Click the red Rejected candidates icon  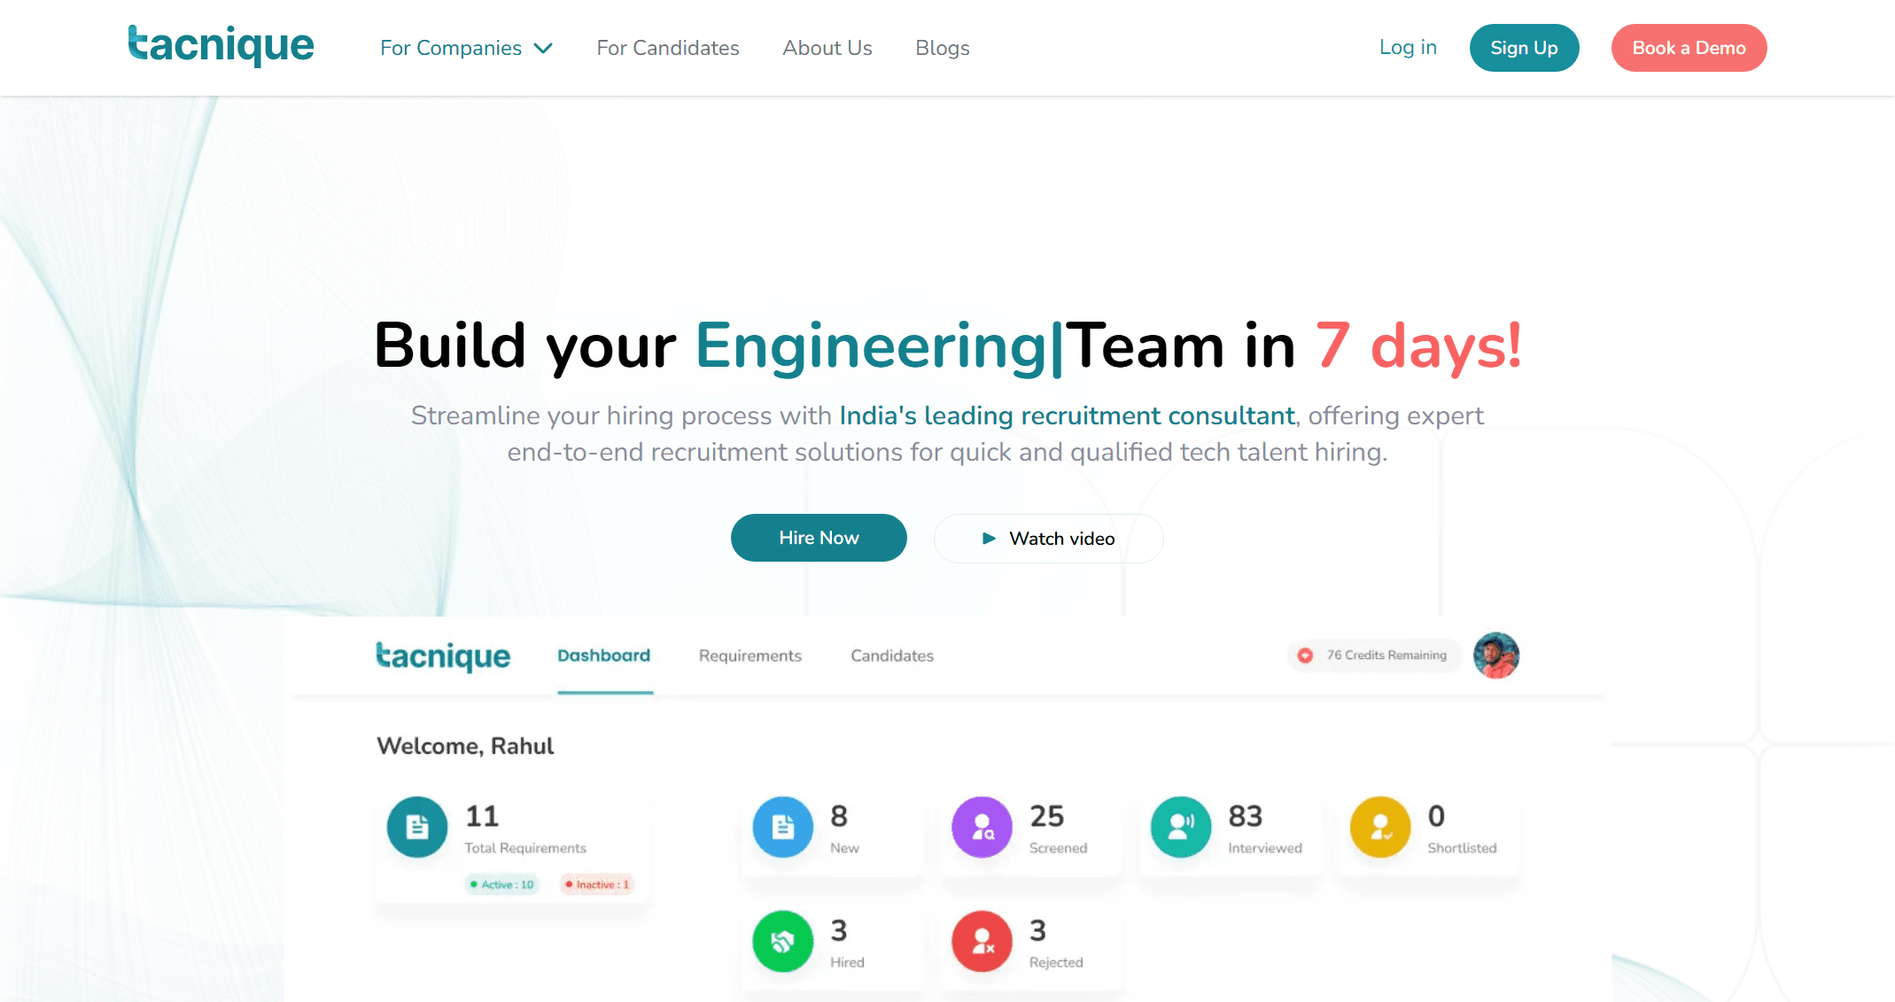(x=982, y=941)
